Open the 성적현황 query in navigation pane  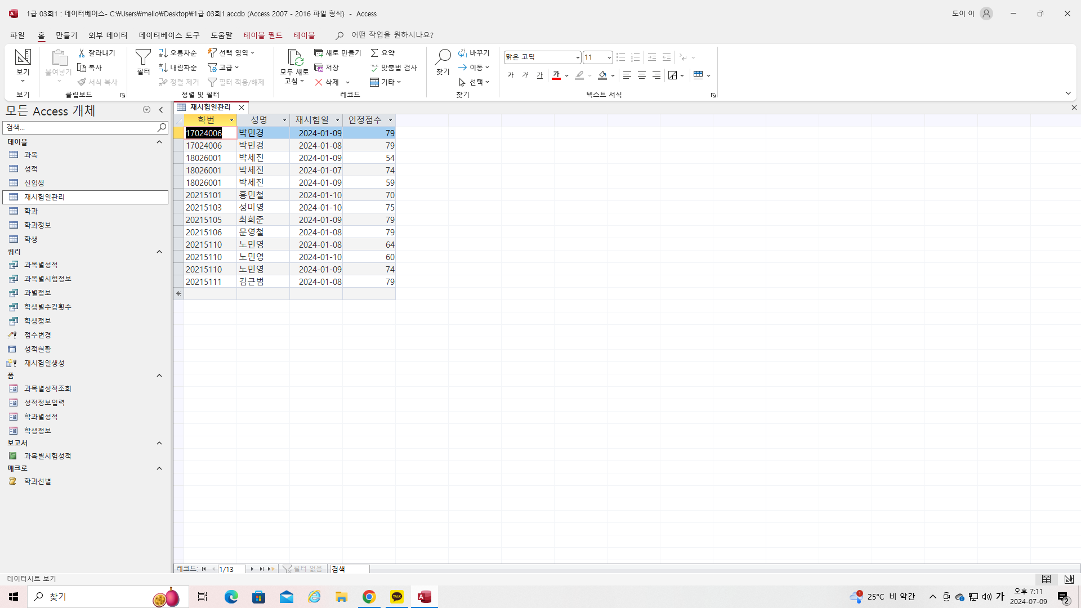click(x=37, y=349)
